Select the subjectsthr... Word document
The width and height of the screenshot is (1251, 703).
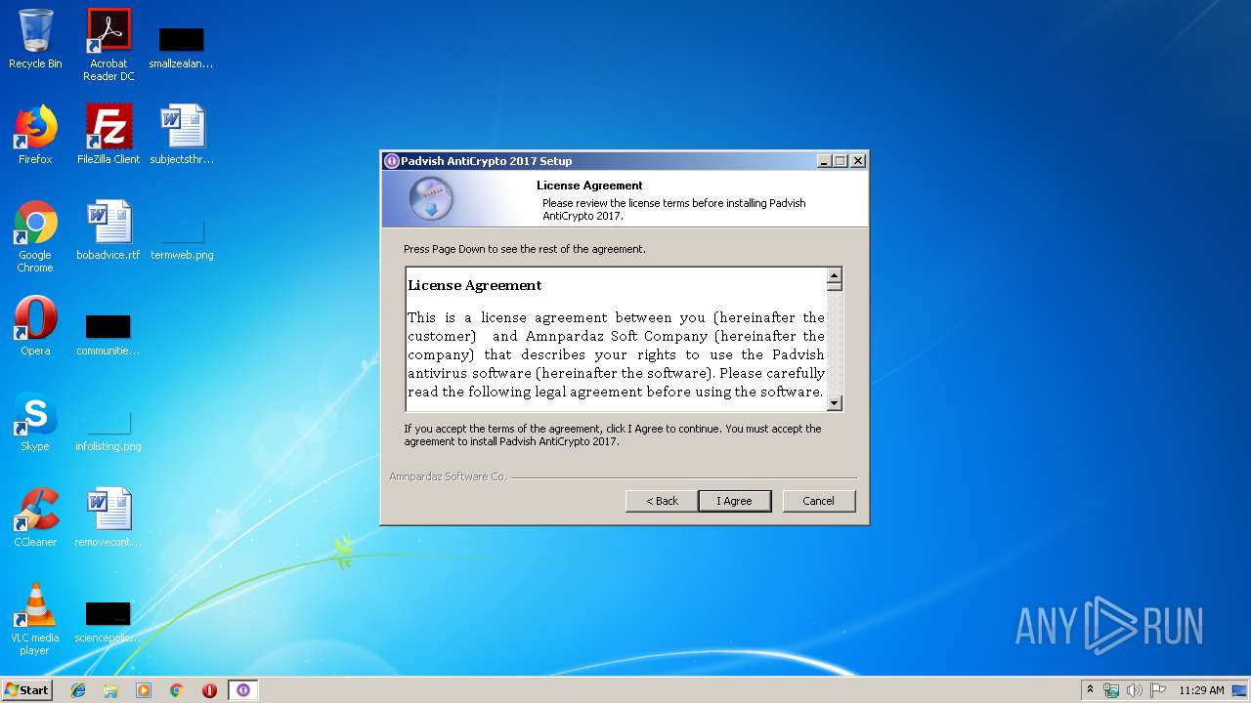click(x=182, y=135)
